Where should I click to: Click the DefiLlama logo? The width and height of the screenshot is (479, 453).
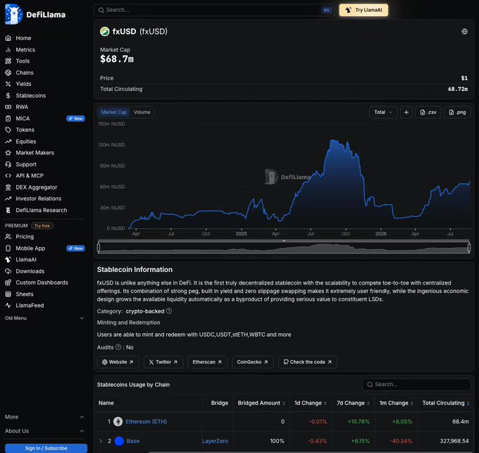coord(35,14)
